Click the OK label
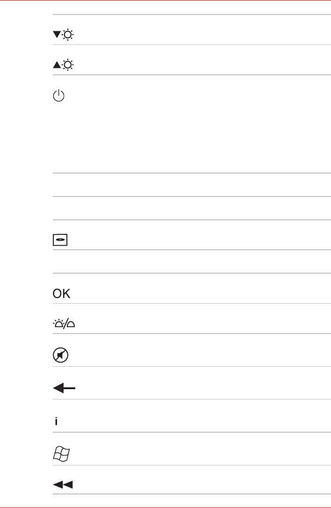 [61, 293]
